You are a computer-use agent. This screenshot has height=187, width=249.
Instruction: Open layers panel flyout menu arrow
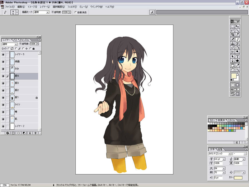(40, 40)
